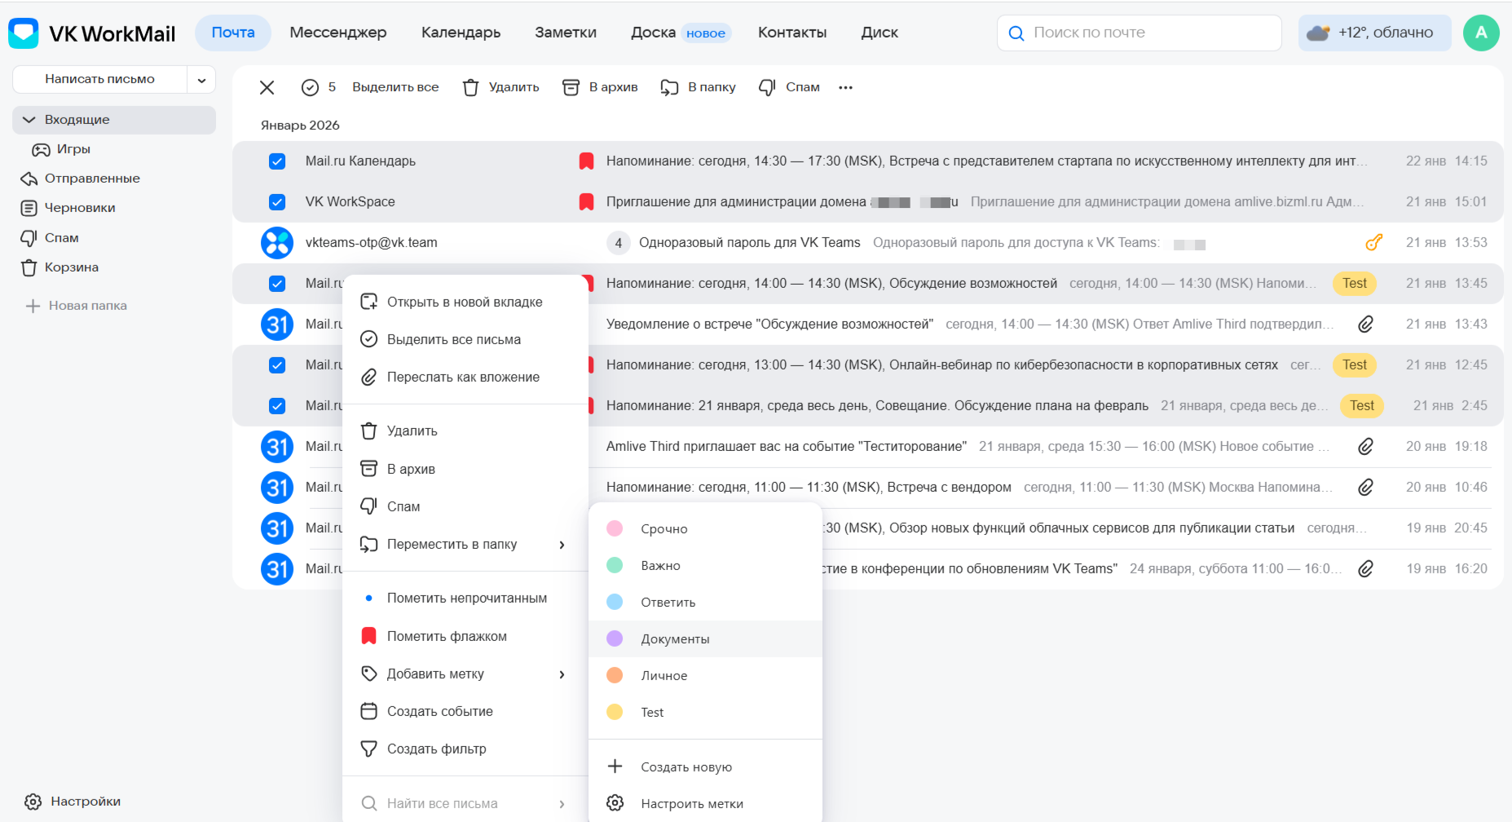Image resolution: width=1512 pixels, height=822 pixels.
Task: Select the email dated 20 янв 19:18 via avatar
Action: click(x=277, y=447)
